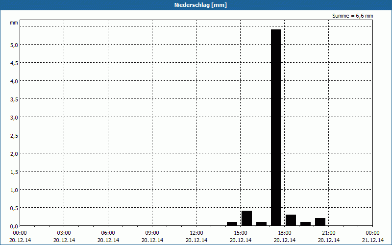Click the 4,0 y-axis label
Screen dimensions: 392x245
14,81
